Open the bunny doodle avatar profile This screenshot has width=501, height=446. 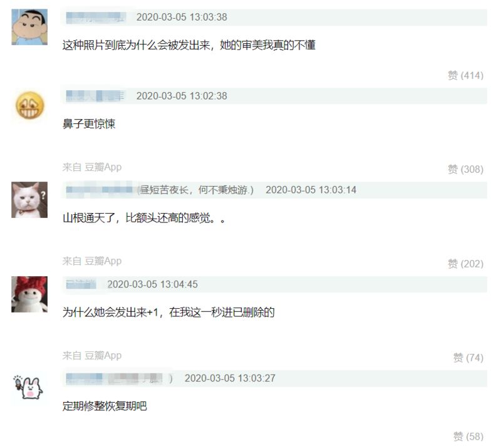[28, 387]
